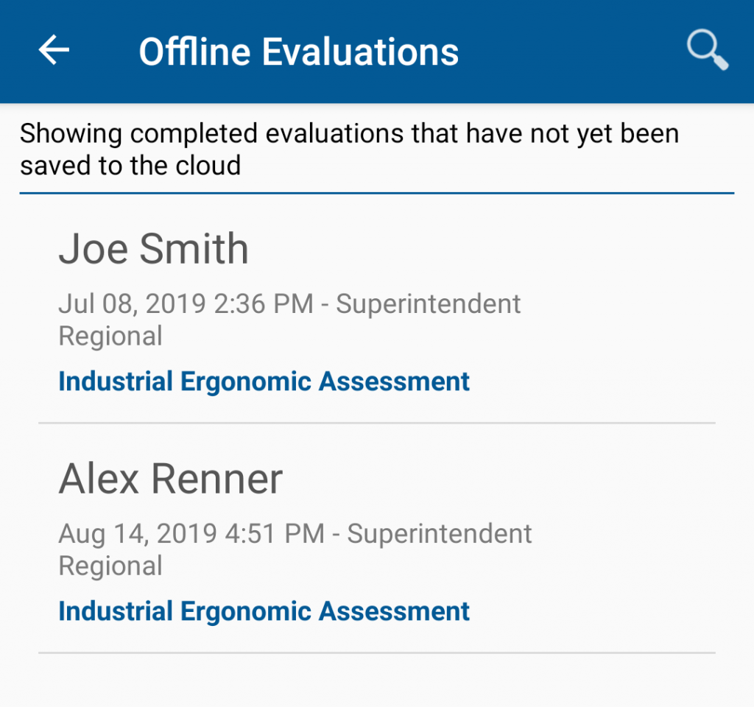Activate the search magnifying glass
The height and width of the screenshot is (707, 754).
(x=706, y=49)
